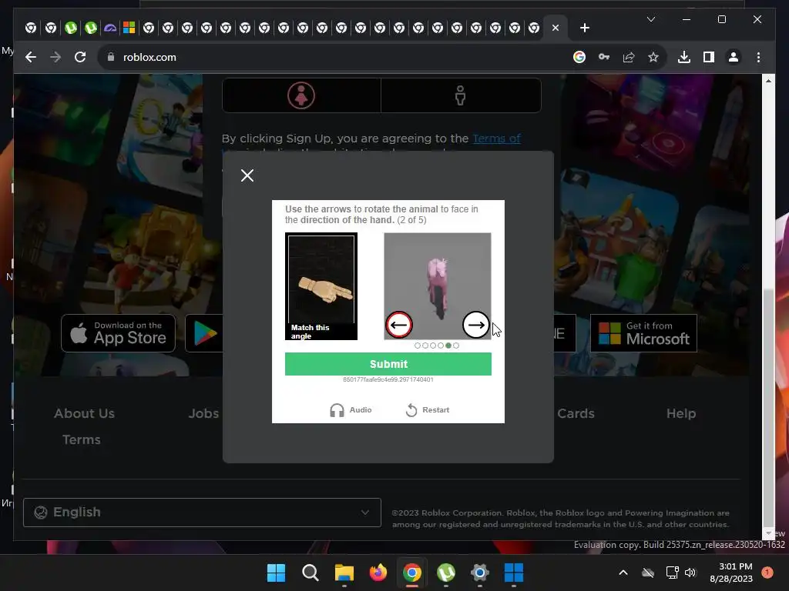Switch to the Microsoft logo browser tab
Image resolution: width=789 pixels, height=591 pixels.
(129, 28)
